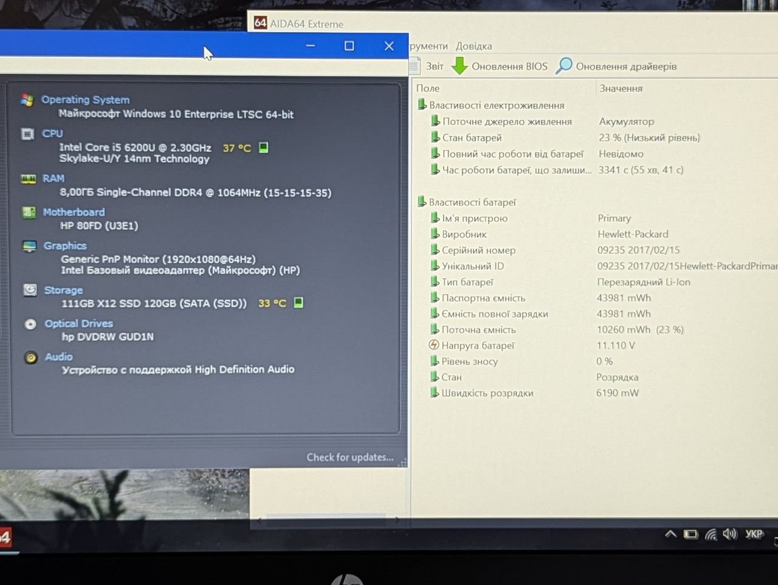Click the RAM module icon
Viewport: 778px width, 585px height.
pos(29,179)
